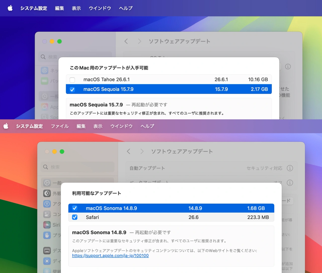Select the macOS Tahoe 26.6.1 row name
The image size is (322, 273).
(x=106, y=80)
